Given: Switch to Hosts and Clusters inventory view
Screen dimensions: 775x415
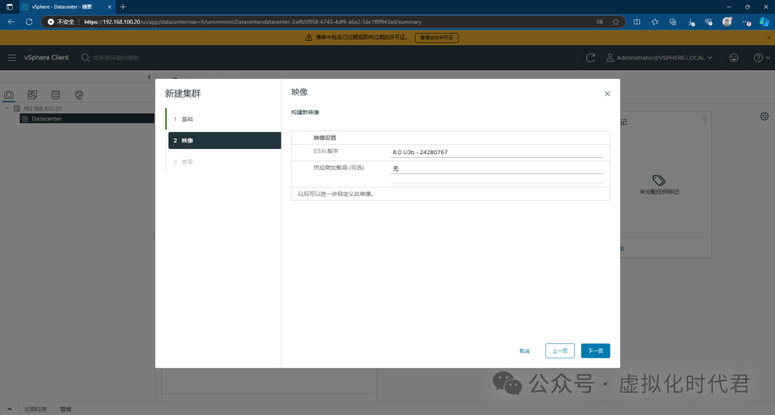Looking at the screenshot, I should (x=9, y=95).
